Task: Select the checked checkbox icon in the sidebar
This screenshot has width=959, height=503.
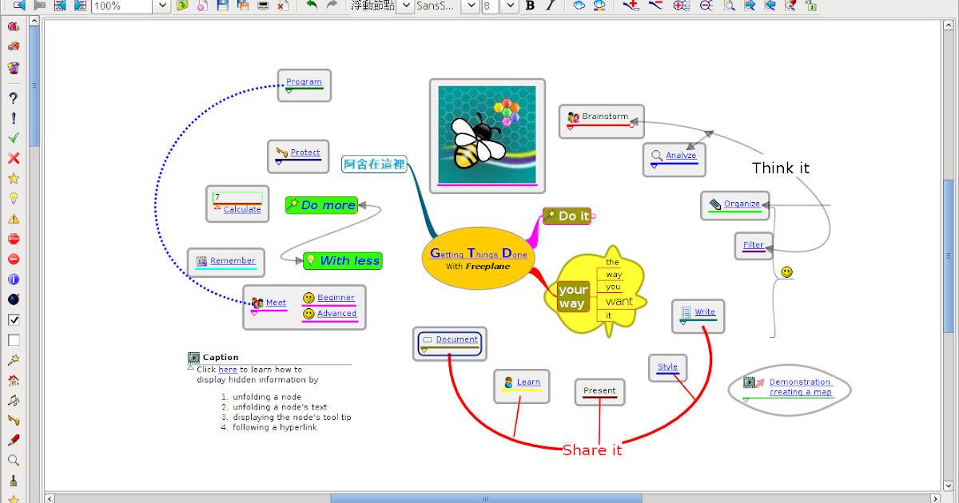Action: [13, 319]
